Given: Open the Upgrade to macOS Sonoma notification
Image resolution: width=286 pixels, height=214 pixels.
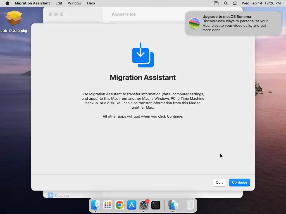Looking at the screenshot, I should pyautogui.click(x=233, y=23).
